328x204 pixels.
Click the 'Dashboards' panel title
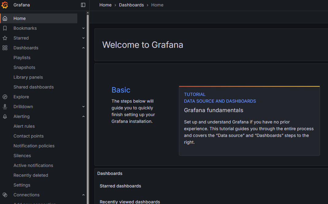click(x=110, y=173)
